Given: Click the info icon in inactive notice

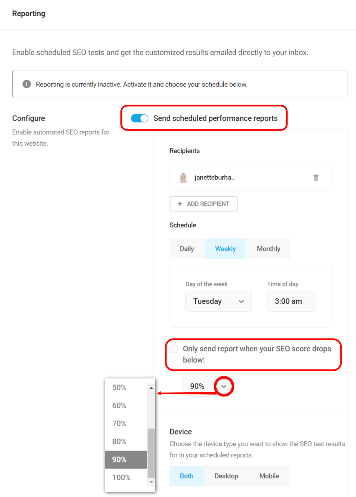Looking at the screenshot, I should click(27, 84).
